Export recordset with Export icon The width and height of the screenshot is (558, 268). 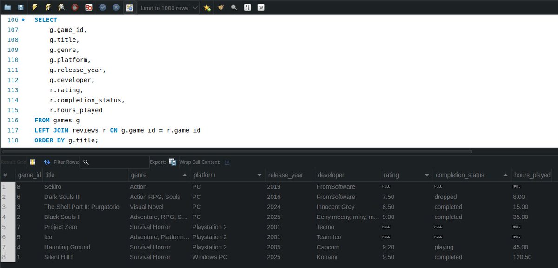pyautogui.click(x=173, y=162)
